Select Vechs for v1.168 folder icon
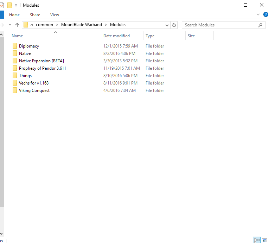Image resolution: width=269 pixels, height=243 pixels. 15,83
